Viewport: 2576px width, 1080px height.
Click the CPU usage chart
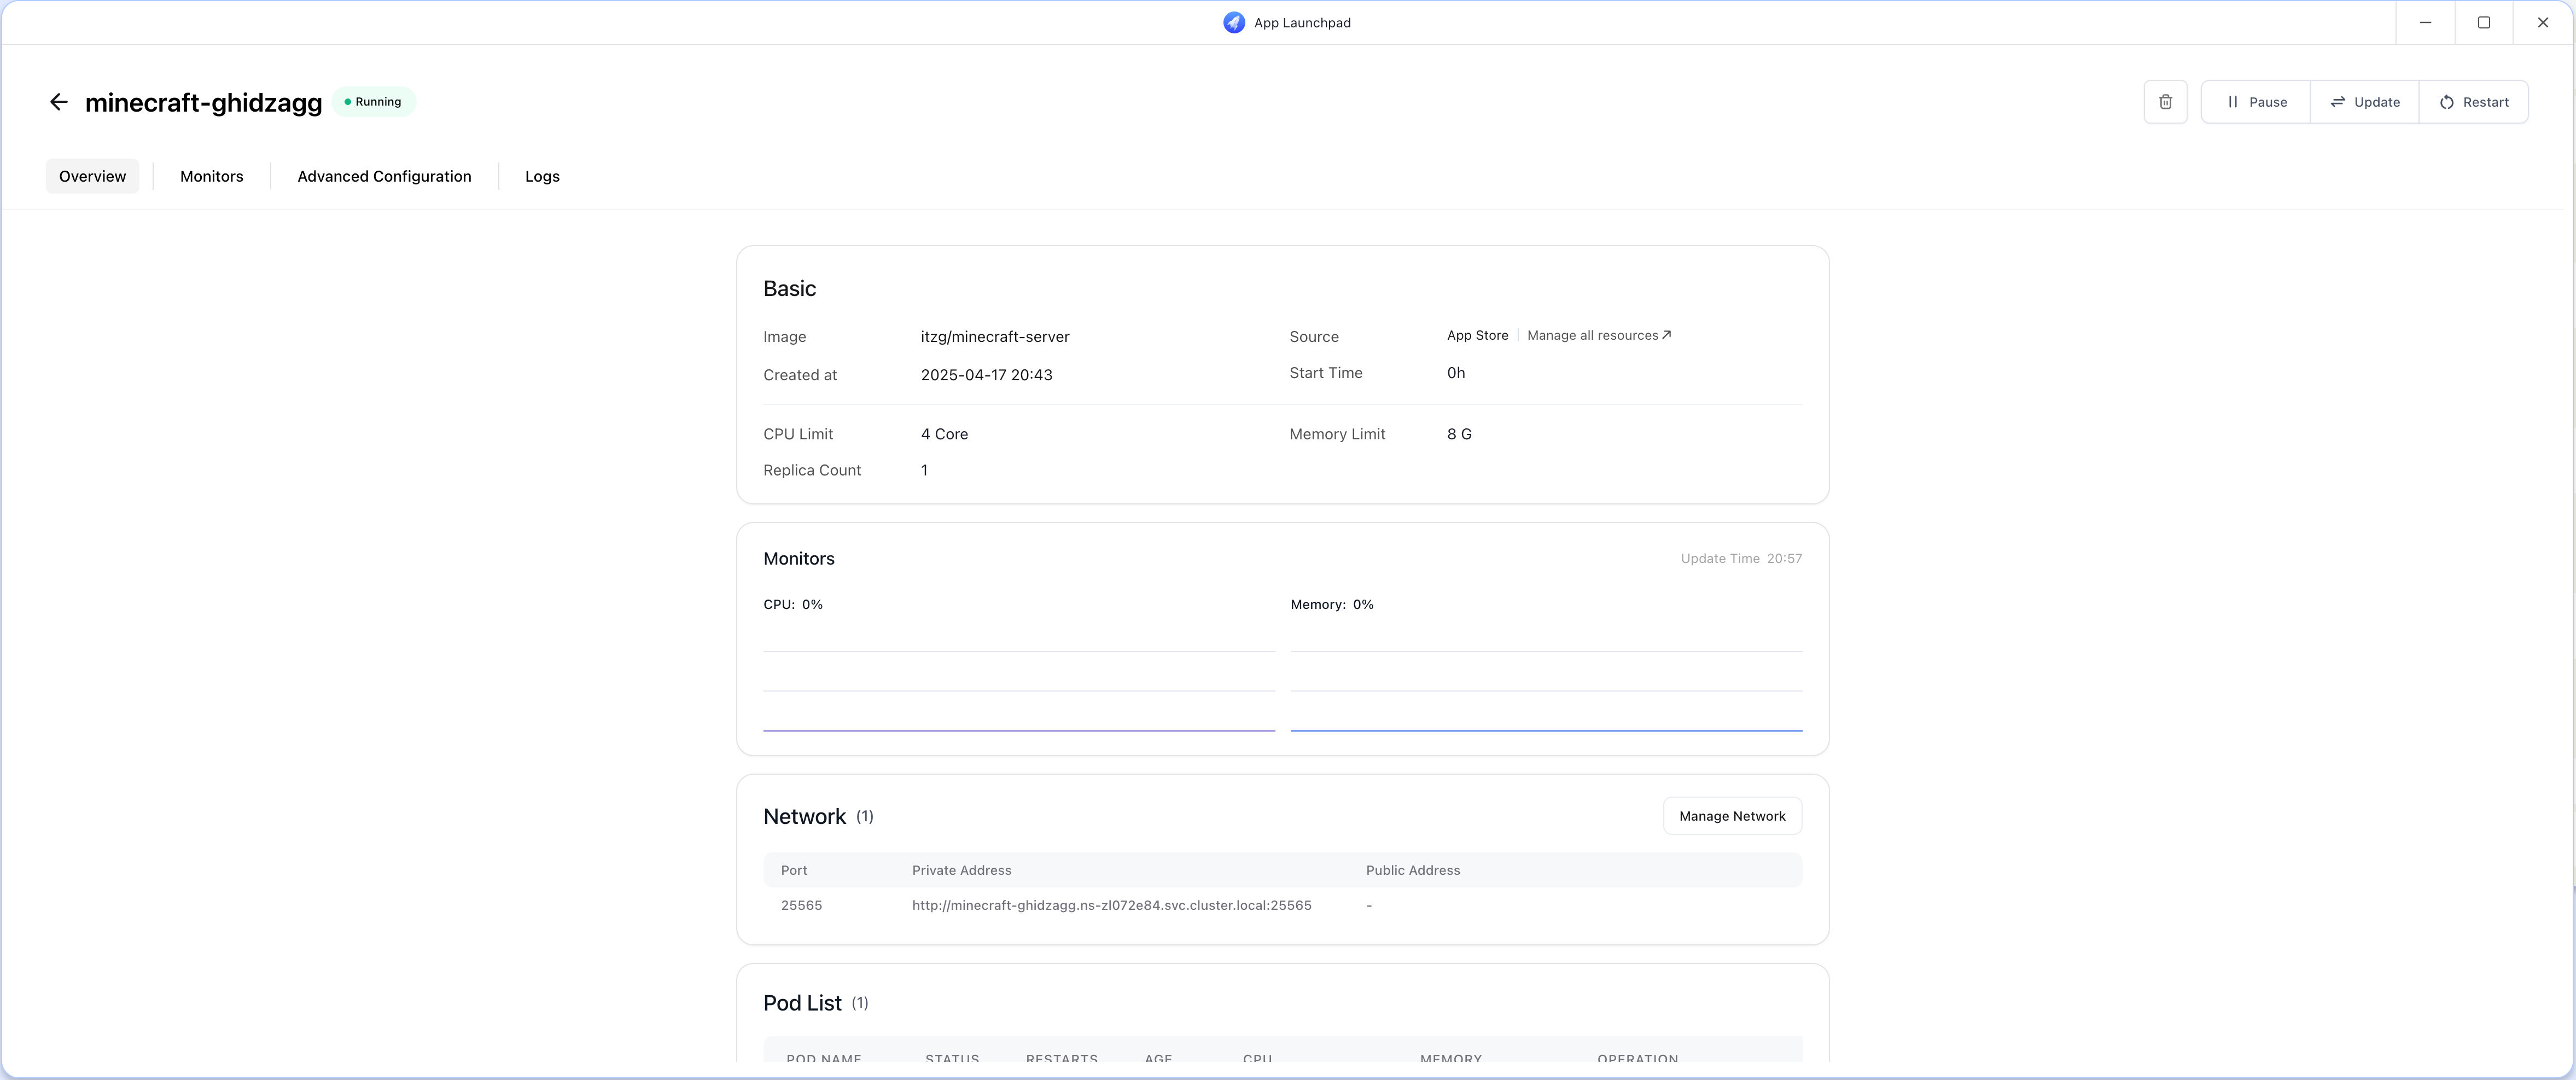(1018, 680)
